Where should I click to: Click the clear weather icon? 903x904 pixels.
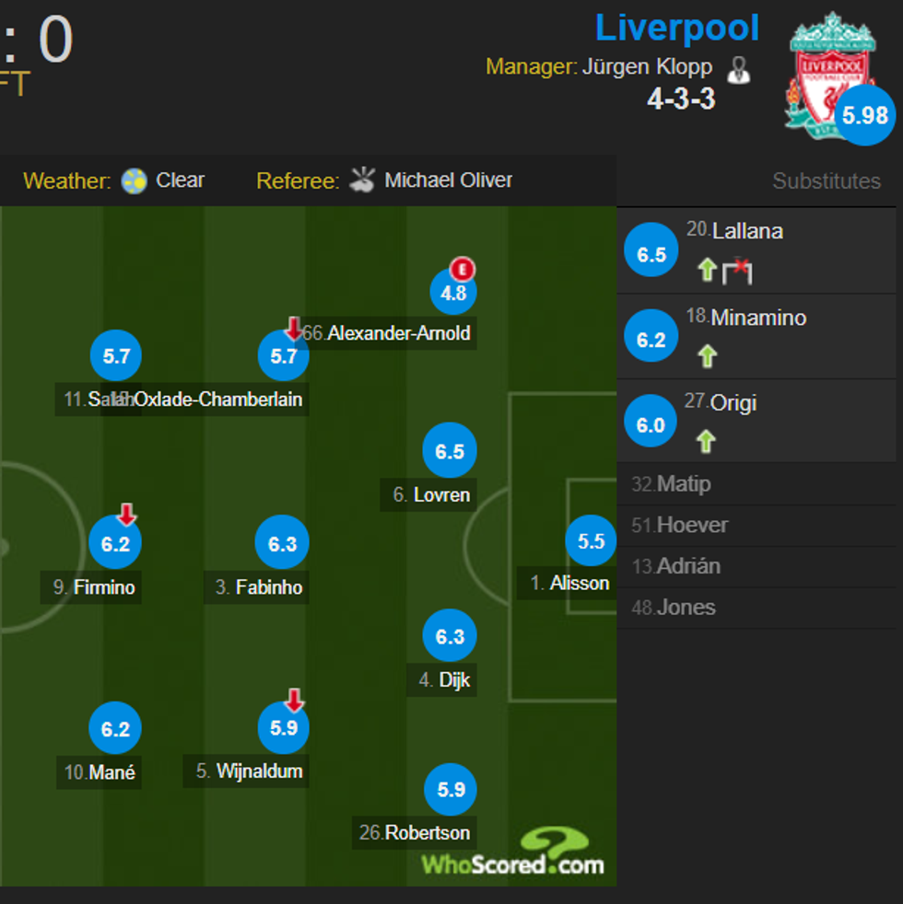tap(135, 180)
